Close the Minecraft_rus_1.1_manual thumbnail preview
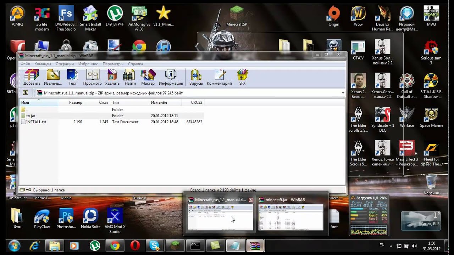Viewport: 454px width, 255px height. (250, 200)
